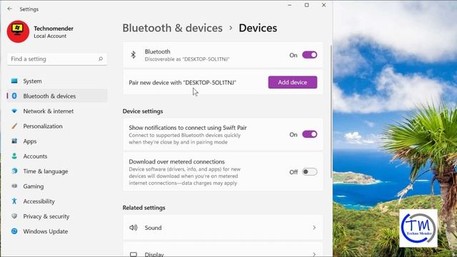Click the Privacy & security shield icon
This screenshot has width=457, height=257.
14,216
